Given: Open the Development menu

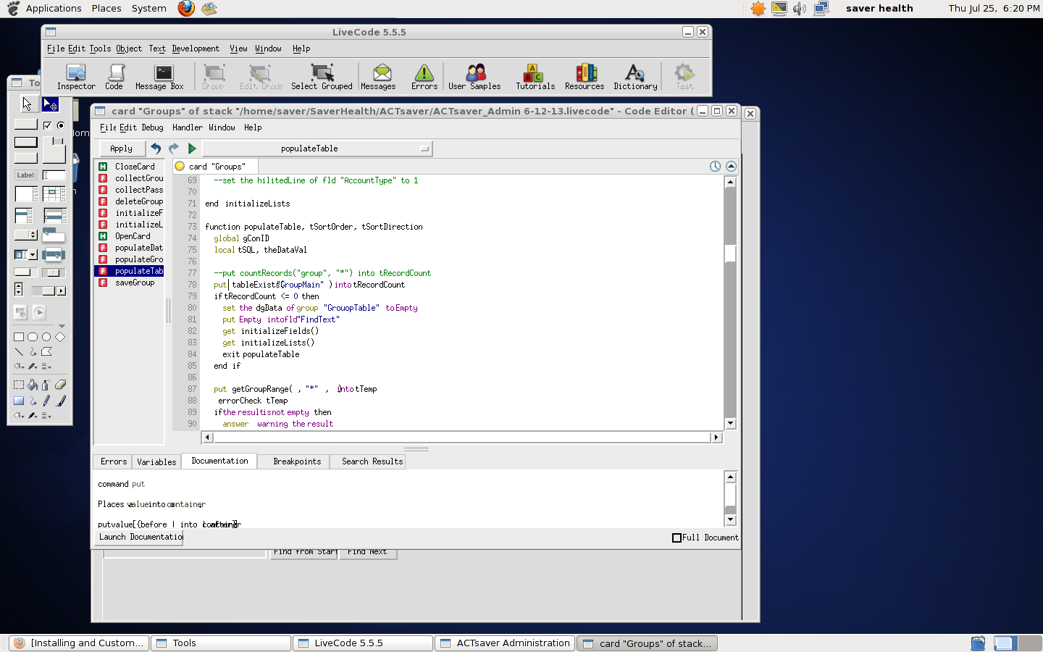Looking at the screenshot, I should (x=196, y=49).
